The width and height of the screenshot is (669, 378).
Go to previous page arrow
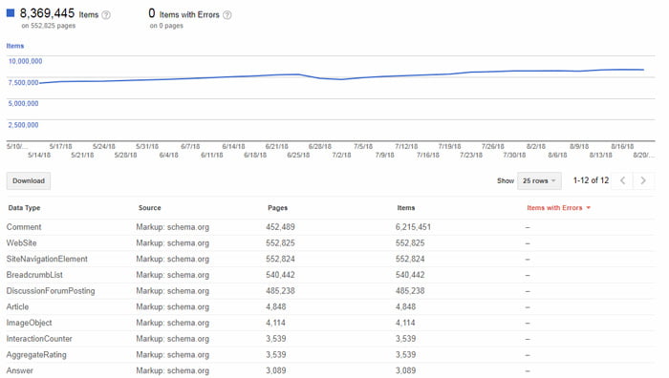(x=623, y=180)
